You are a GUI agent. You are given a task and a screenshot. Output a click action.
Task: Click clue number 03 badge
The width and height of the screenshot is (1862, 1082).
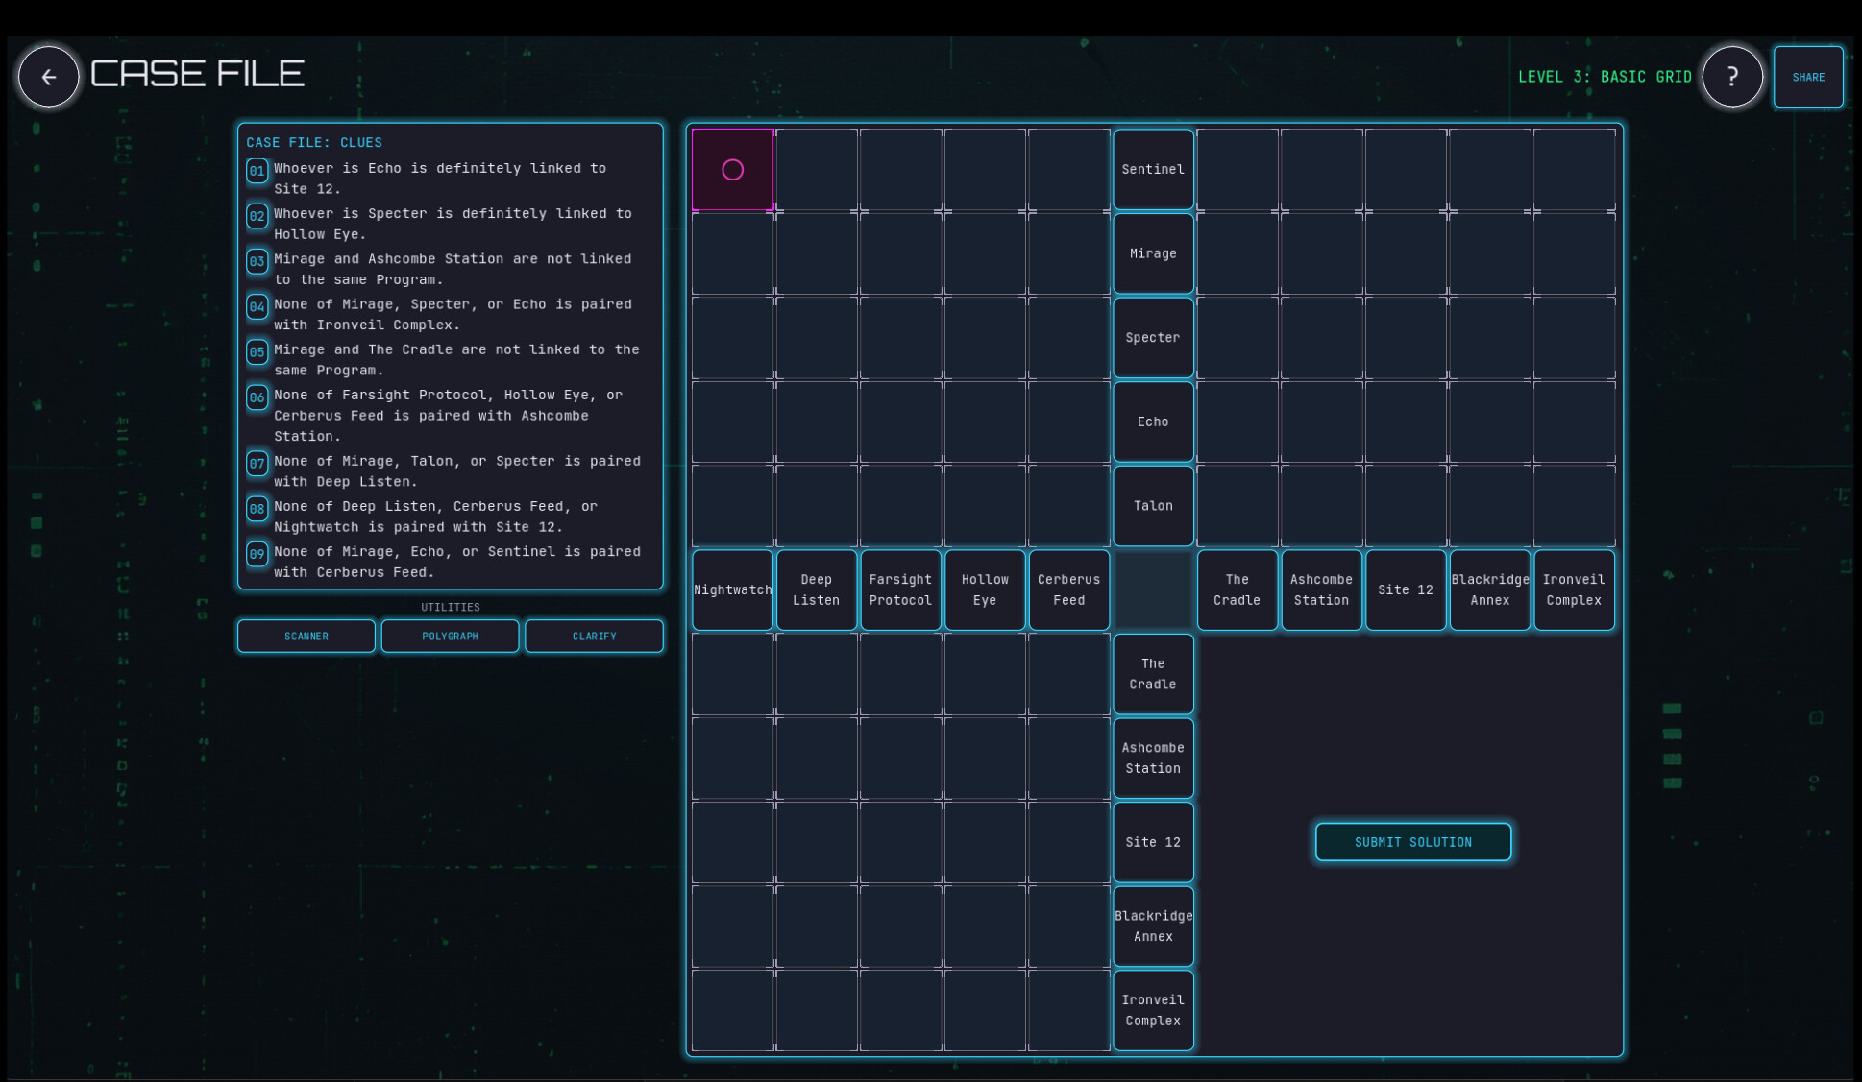pyautogui.click(x=257, y=261)
